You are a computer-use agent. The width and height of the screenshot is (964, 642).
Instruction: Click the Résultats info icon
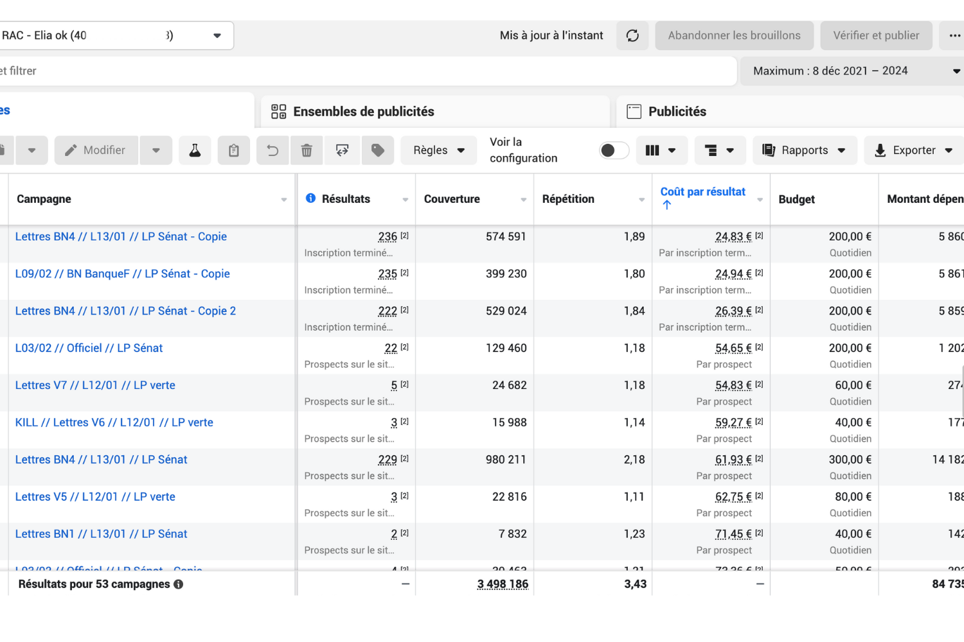click(311, 198)
